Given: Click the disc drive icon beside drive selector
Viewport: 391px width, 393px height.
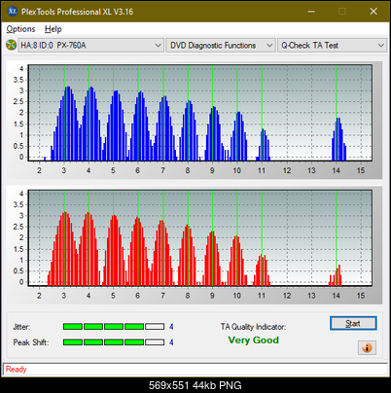Looking at the screenshot, I should point(11,45).
